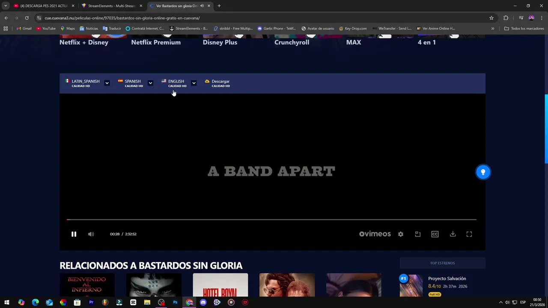Open the Todos los marcadores folder
The width and height of the screenshot is (548, 308).
[524, 29]
